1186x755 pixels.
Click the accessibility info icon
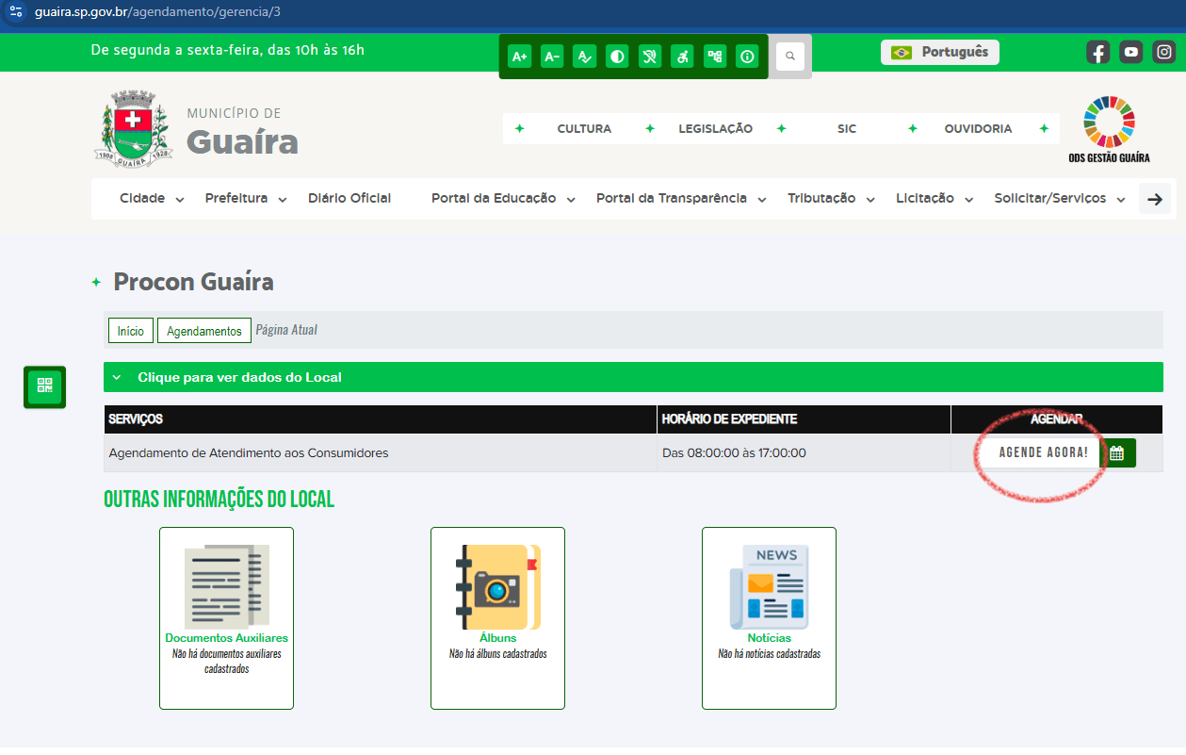[x=747, y=56]
